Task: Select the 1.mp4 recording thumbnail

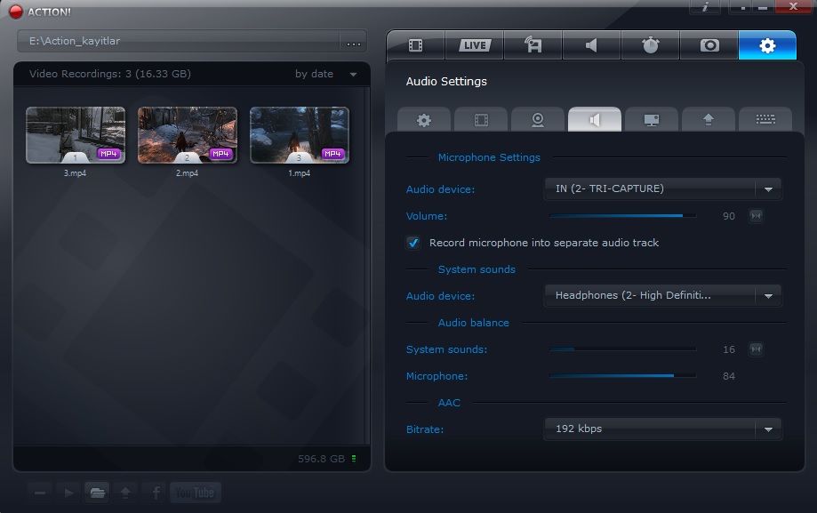Action: coord(300,135)
